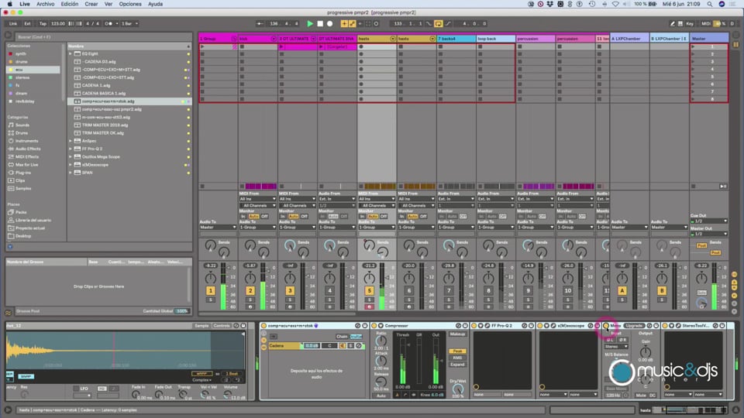Click the Wi-Fi icon in menu bar

click(615, 4)
